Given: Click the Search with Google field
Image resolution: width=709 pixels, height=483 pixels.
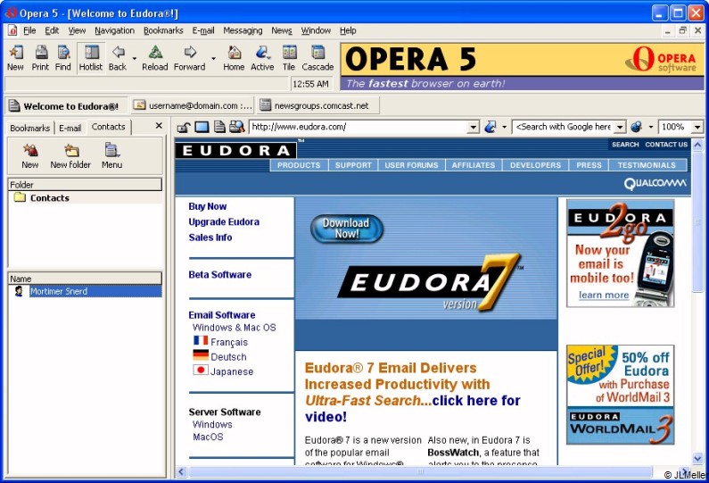Looking at the screenshot, I should pyautogui.click(x=564, y=127).
